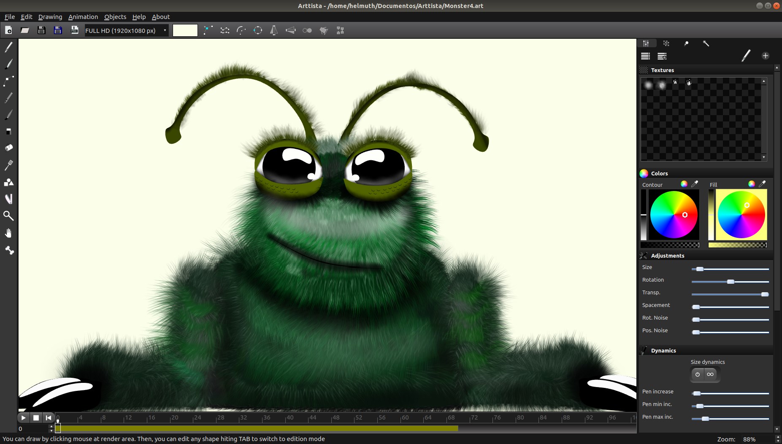Image resolution: width=782 pixels, height=444 pixels.
Task: Click the Export PNG toolbar icon
Action: click(75, 30)
